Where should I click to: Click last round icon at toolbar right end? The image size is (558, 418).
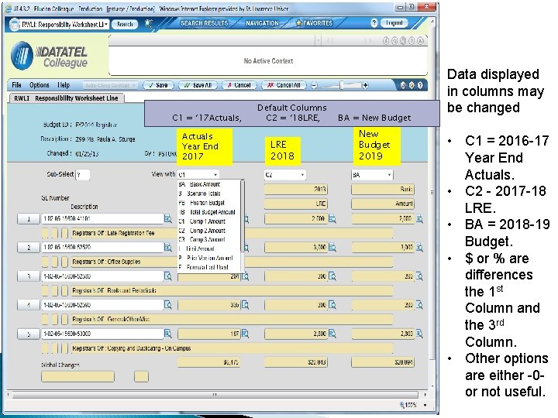click(420, 85)
